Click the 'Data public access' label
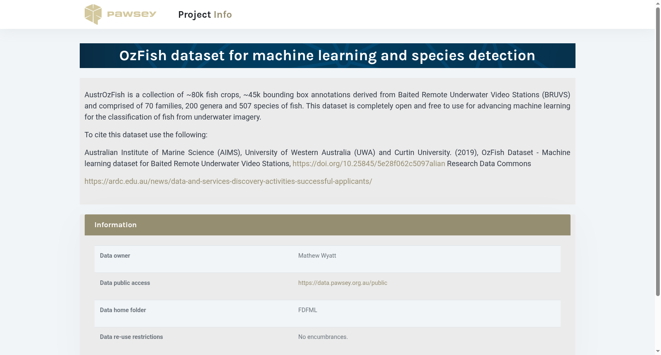This screenshot has height=355, width=661. 125,283
